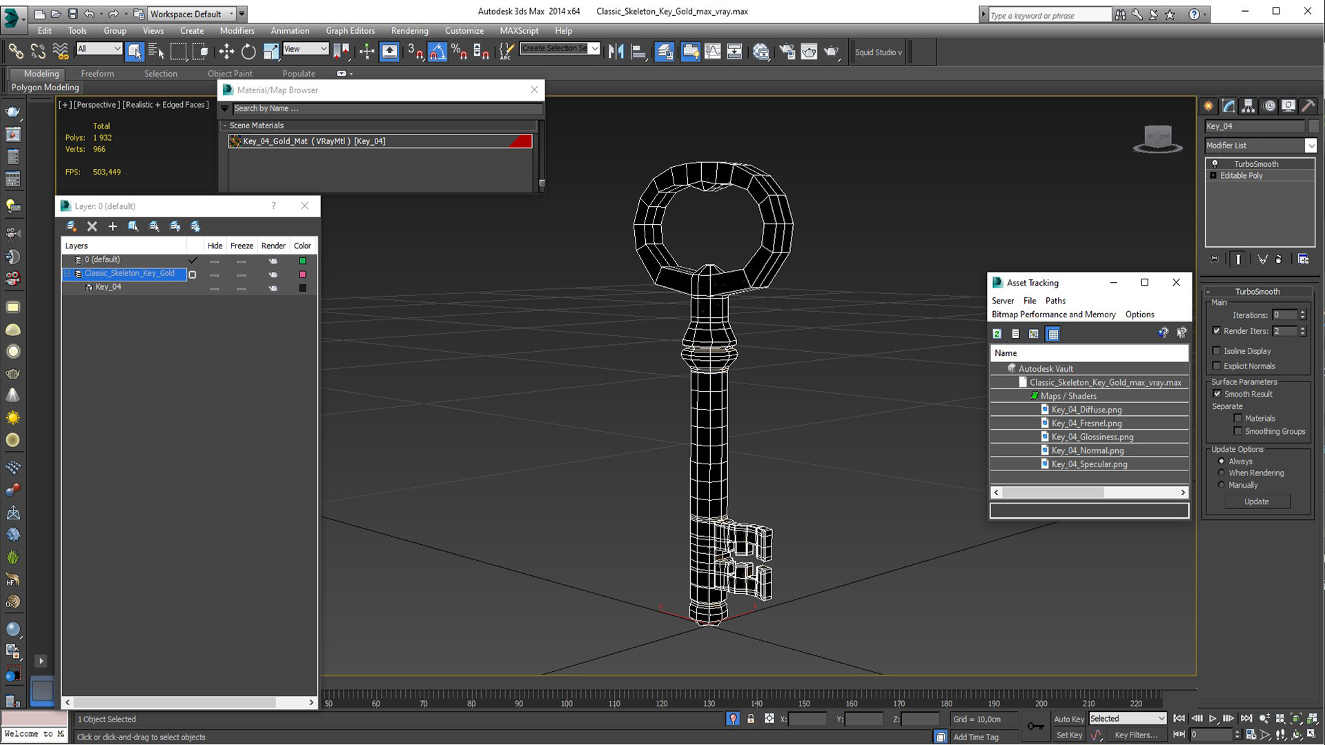Open the Hierarchy command panel tab
The image size is (1325, 745).
pyautogui.click(x=1248, y=106)
